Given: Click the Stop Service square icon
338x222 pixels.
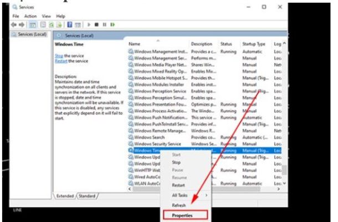Looking at the screenshot, I should point(96,24).
